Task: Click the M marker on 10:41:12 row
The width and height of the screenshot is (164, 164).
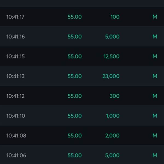Action: click(155, 96)
